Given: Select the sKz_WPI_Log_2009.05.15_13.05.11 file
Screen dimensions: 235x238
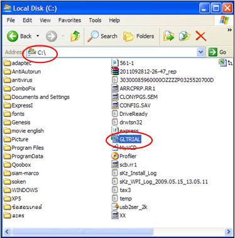Looking at the screenshot, I should 160,181.
